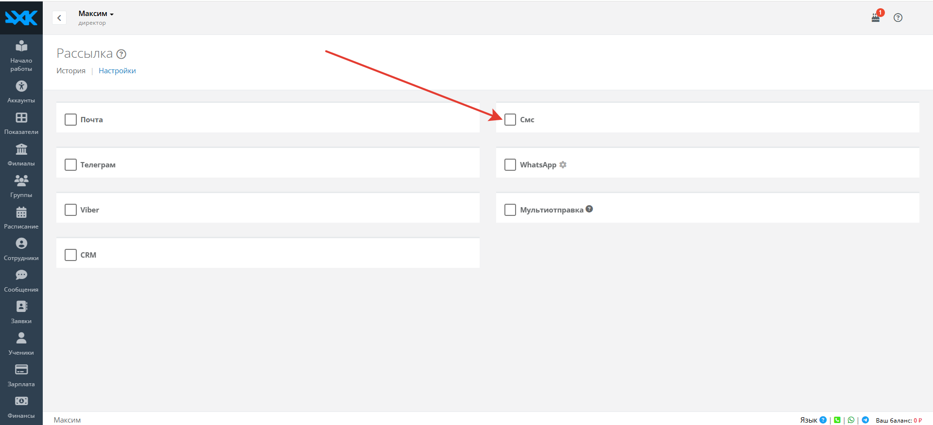Expand the Максим user dropdown
The height and width of the screenshot is (425, 933).
click(96, 14)
